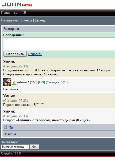Open Личное from the top navigation
This screenshot has width=115, height=160.
point(27,20)
